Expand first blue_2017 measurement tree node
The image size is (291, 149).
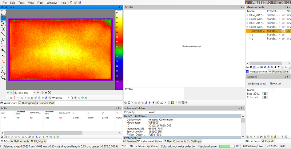(x=247, y=15)
